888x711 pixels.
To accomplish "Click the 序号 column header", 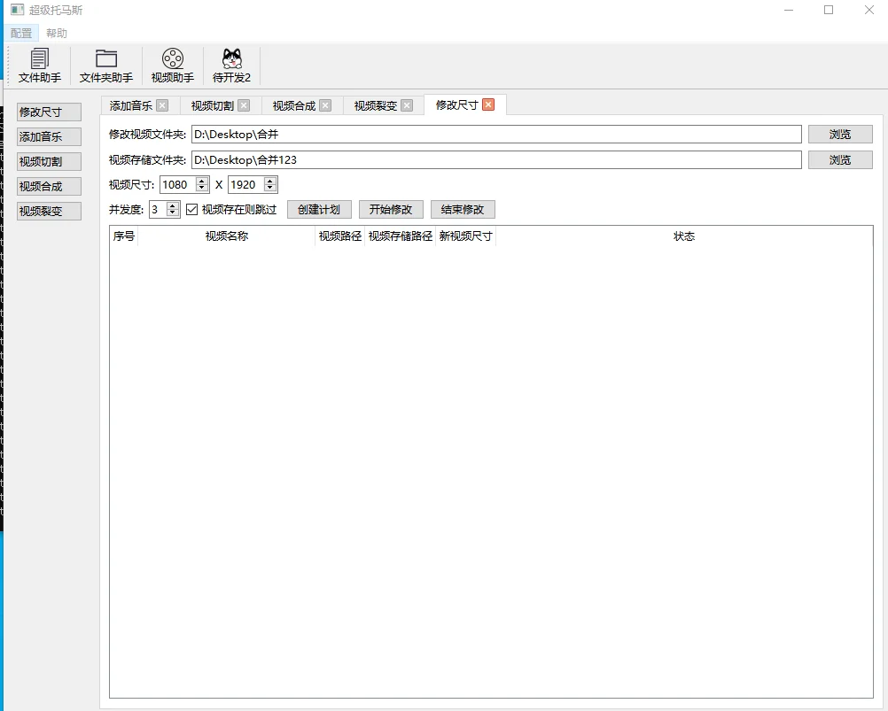I will click(124, 236).
